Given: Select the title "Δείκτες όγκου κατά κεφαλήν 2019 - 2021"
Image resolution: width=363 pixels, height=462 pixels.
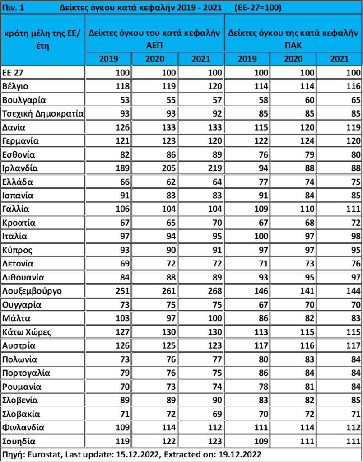Looking at the screenshot, I should [x=141, y=8].
